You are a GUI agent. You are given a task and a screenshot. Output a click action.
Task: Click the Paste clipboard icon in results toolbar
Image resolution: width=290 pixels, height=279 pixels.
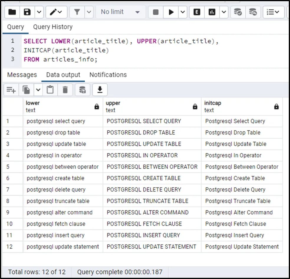coord(50,90)
